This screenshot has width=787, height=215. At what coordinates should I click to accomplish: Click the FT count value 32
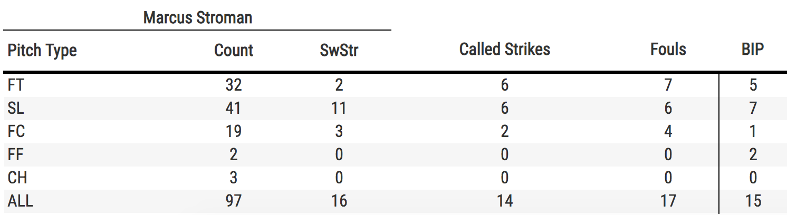click(233, 85)
